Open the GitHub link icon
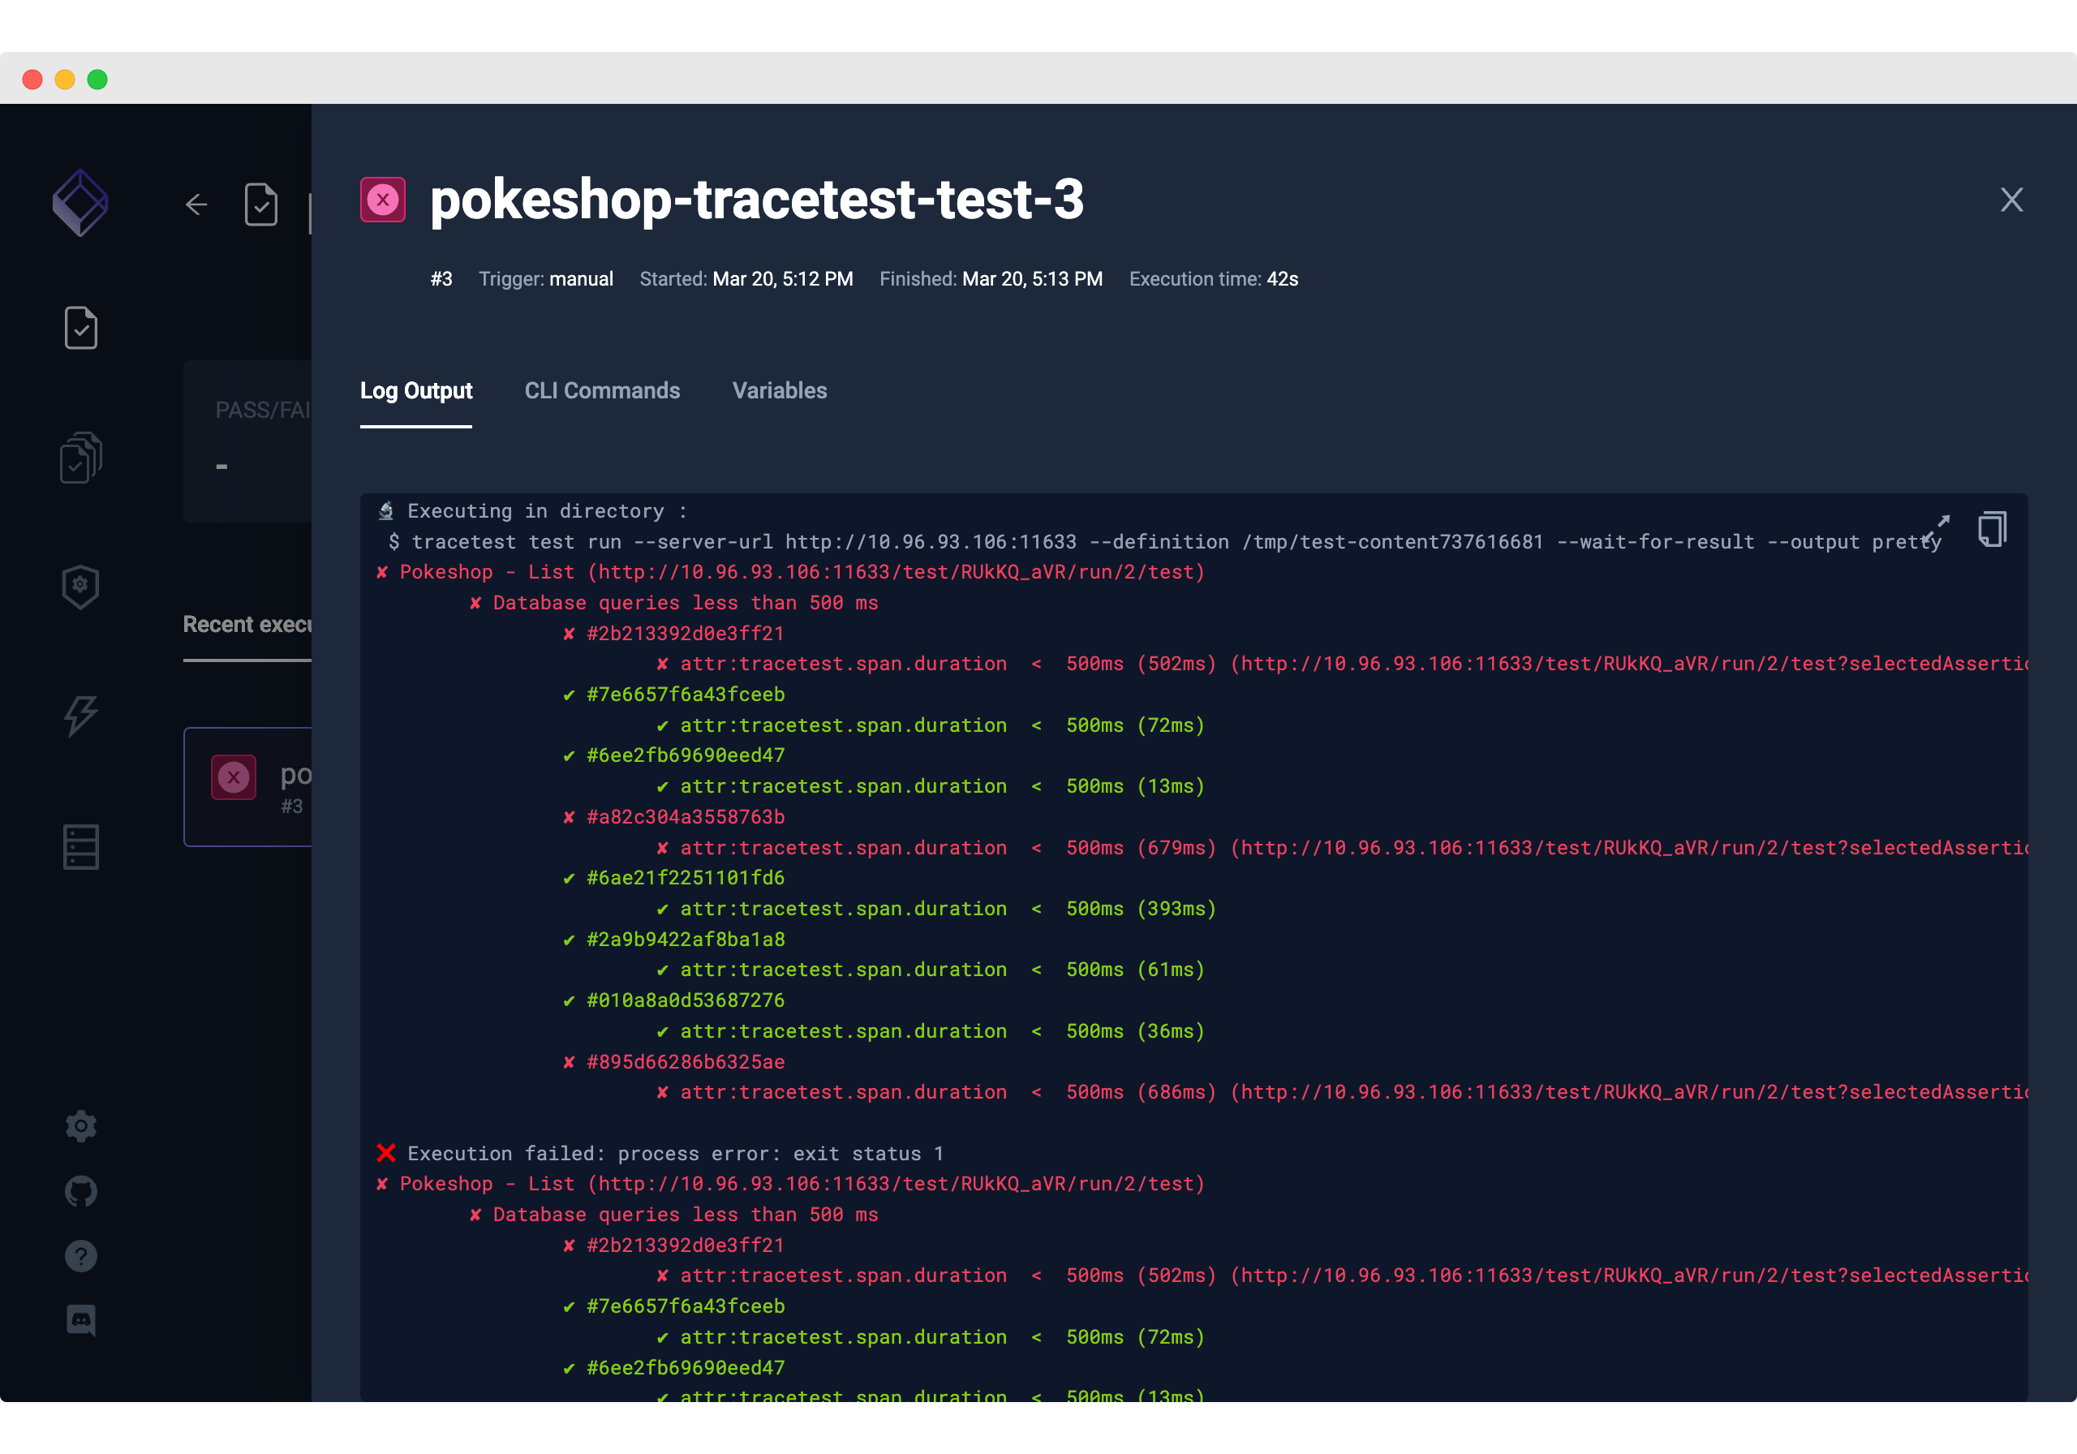The height and width of the screenshot is (1454, 2077). 80,1192
